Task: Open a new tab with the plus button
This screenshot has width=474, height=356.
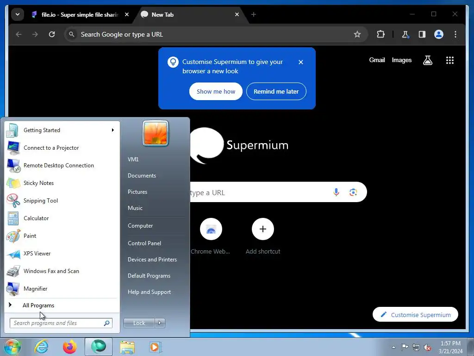Action: pyautogui.click(x=254, y=14)
